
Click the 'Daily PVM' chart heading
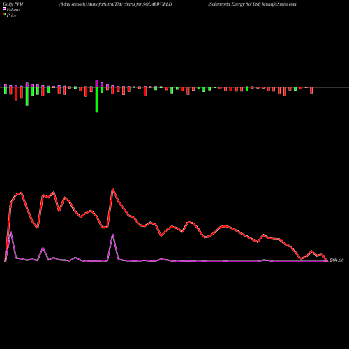(13, 4)
